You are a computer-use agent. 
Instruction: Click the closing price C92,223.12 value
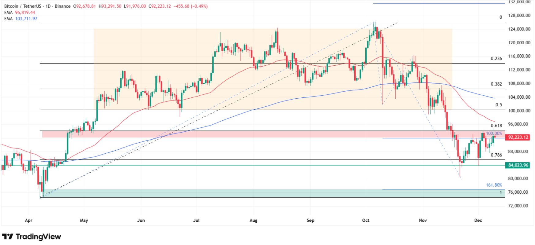coord(160,6)
